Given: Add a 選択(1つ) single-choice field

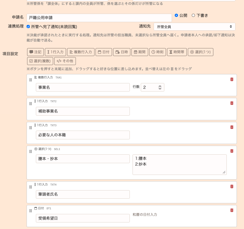Looking at the screenshot, I should tap(200, 52).
